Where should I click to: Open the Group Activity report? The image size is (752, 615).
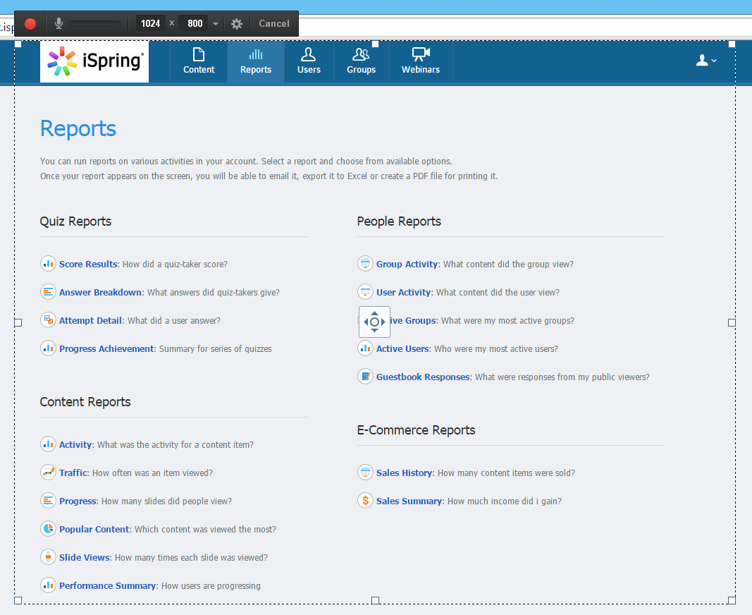pos(407,264)
